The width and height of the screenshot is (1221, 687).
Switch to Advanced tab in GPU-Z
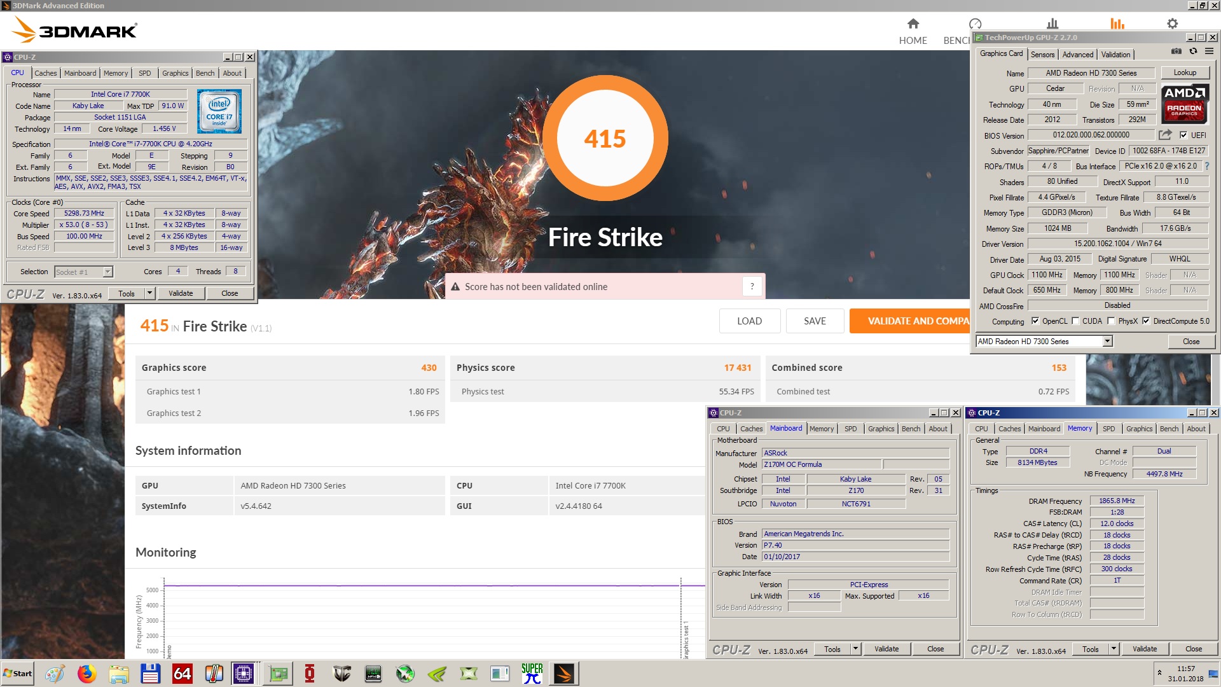click(1078, 55)
